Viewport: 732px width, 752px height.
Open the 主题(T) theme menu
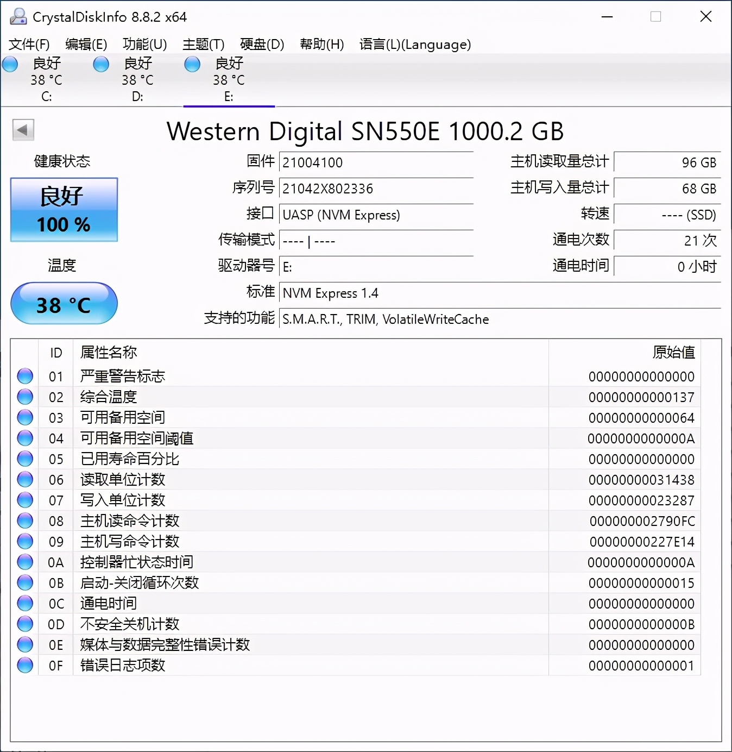coord(203,45)
